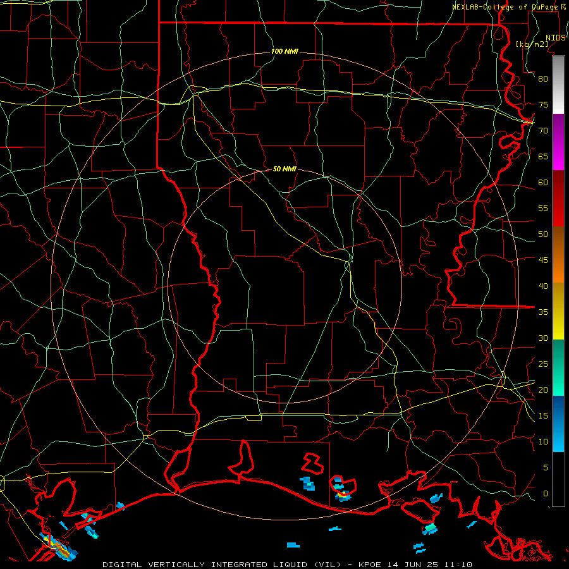Click the KPOE radar site identifier
Viewport: 569px width, 569px height.
click(370, 565)
